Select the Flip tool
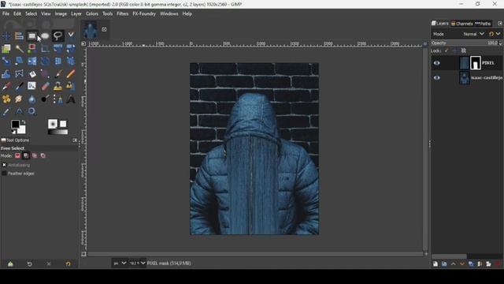This screenshot has width=504, height=284. click(31, 62)
